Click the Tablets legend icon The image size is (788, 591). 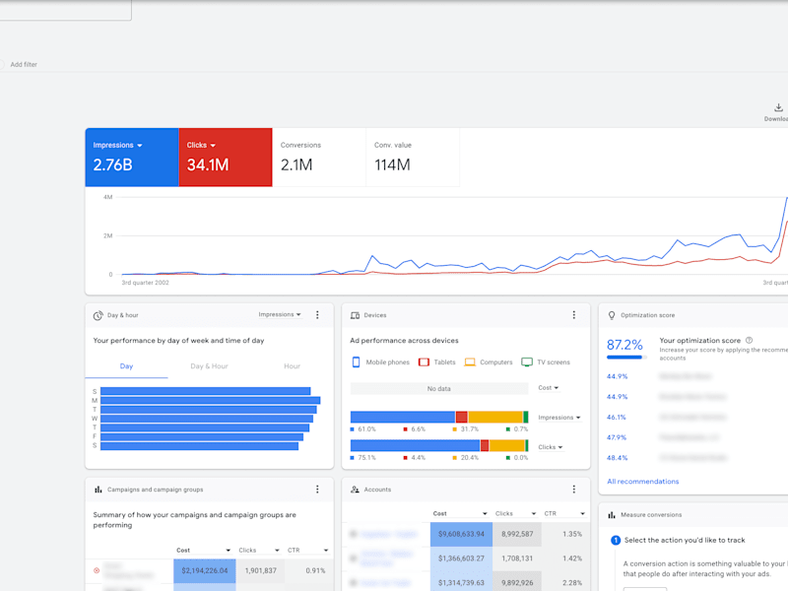pyautogui.click(x=424, y=362)
